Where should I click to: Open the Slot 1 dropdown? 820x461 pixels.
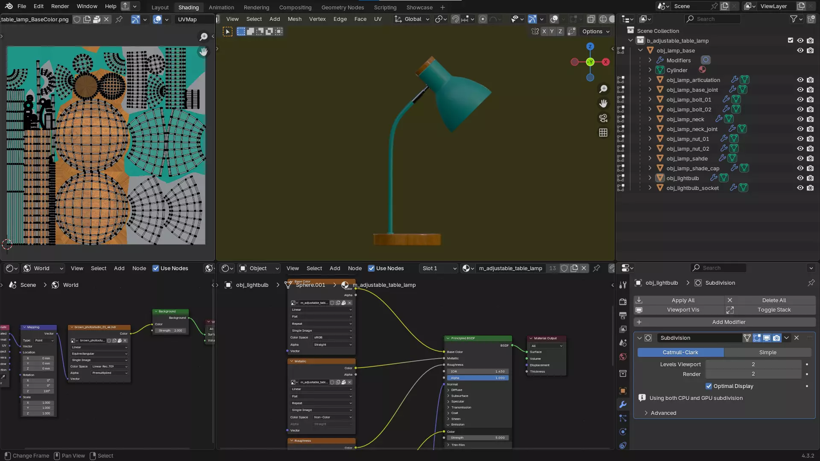point(439,268)
